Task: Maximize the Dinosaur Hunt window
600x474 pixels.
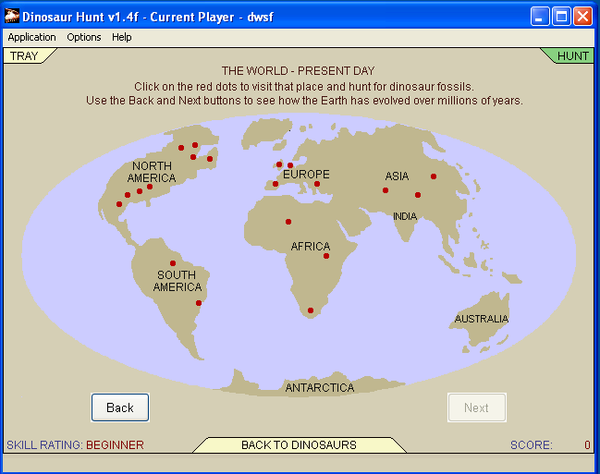Action: point(561,17)
